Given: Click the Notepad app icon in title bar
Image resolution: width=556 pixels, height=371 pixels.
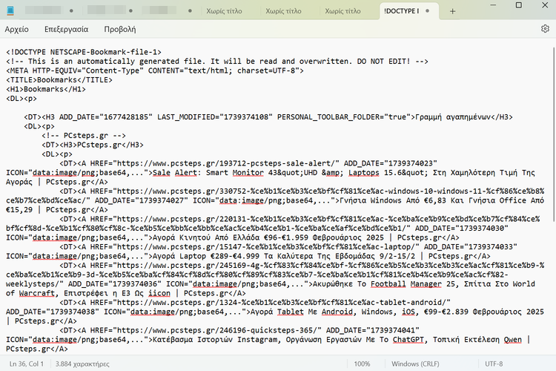Looking at the screenshot, I should (10, 10).
